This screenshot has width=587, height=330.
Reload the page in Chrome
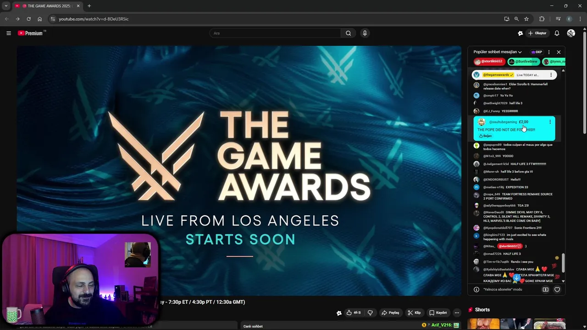(28, 19)
